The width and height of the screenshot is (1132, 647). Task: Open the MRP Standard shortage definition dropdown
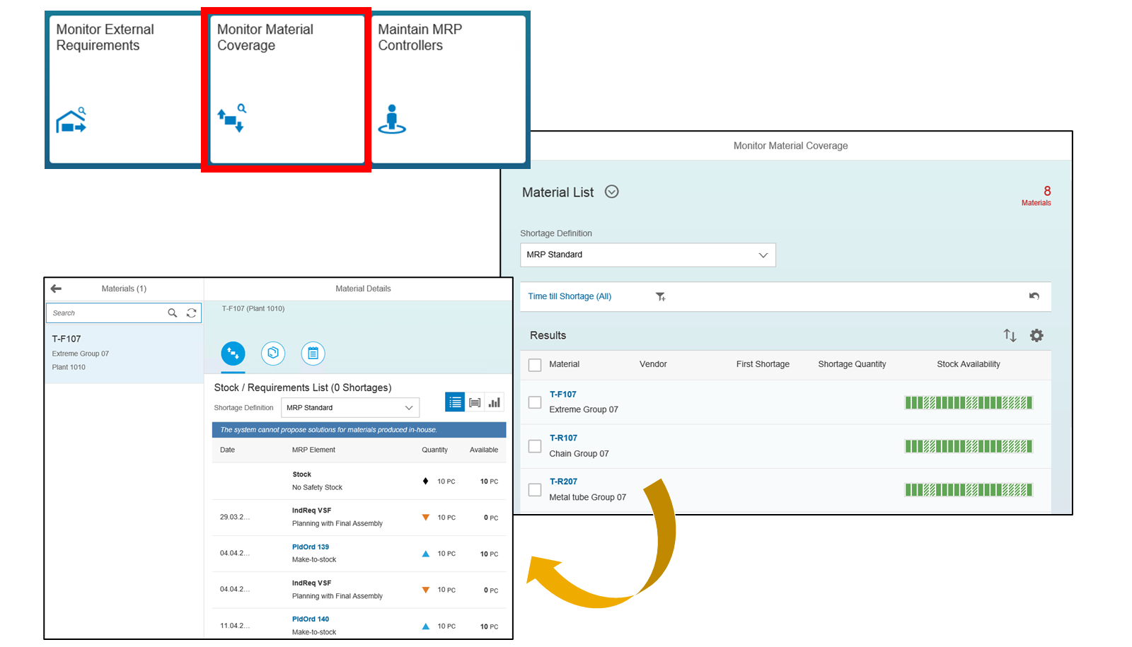click(648, 255)
